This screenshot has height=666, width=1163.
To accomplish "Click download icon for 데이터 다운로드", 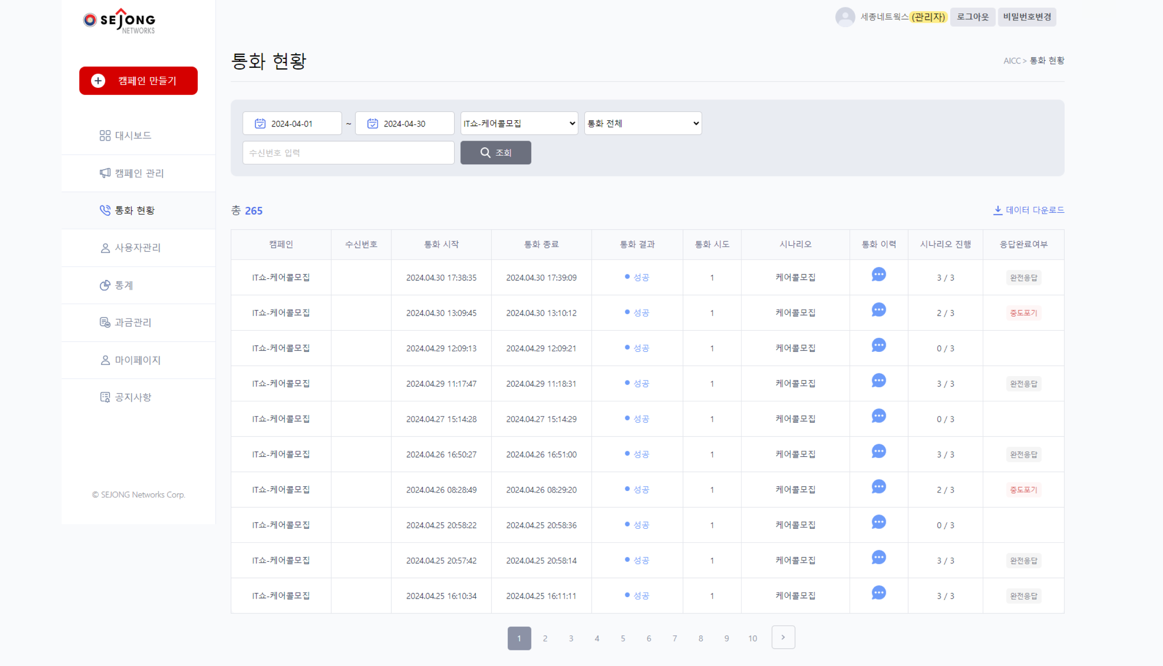I will (x=998, y=210).
